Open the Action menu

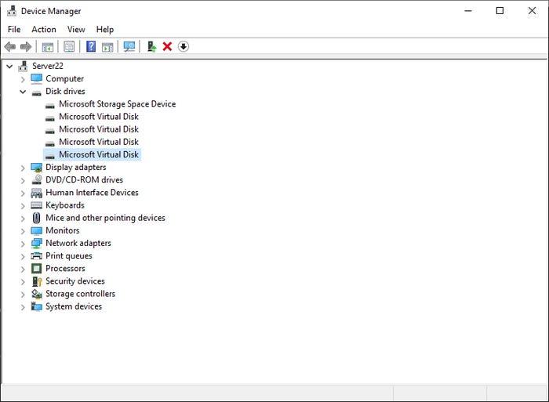(x=44, y=30)
